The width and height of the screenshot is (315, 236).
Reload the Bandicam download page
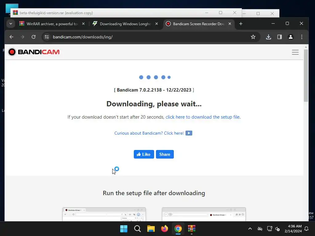34,37
